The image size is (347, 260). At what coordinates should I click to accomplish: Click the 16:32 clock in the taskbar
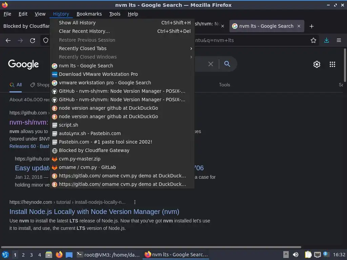click(339, 255)
